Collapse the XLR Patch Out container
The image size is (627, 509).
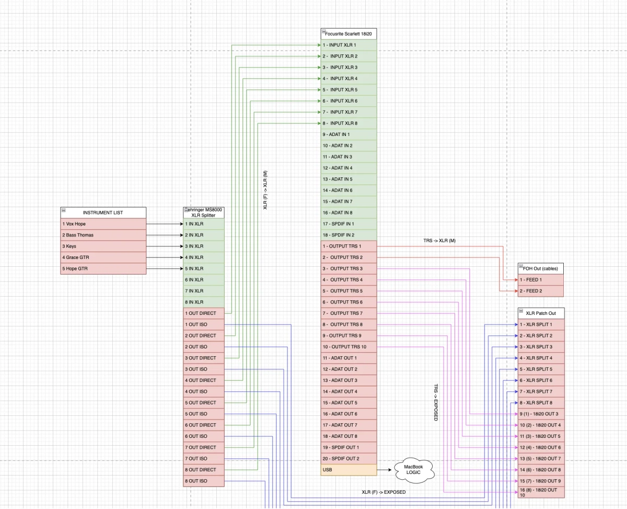[521, 311]
